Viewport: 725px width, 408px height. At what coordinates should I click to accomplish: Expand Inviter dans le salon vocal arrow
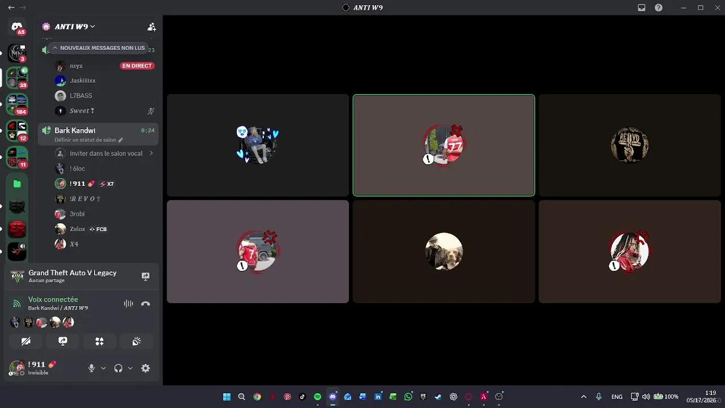[x=151, y=154]
